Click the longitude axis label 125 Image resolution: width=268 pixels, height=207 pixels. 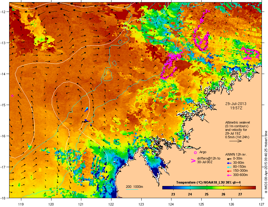click(201, 204)
